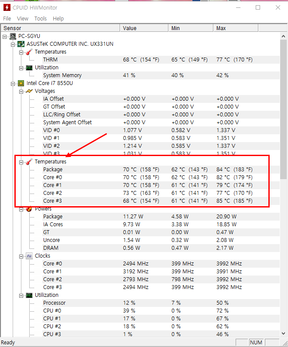Click the Min column header

(x=191, y=28)
